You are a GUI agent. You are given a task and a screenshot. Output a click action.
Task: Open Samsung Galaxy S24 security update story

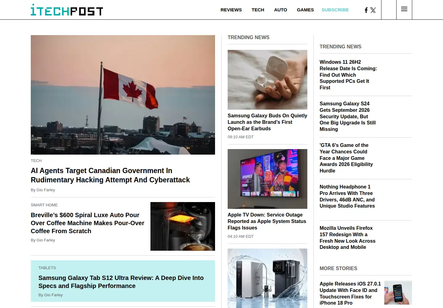348,116
